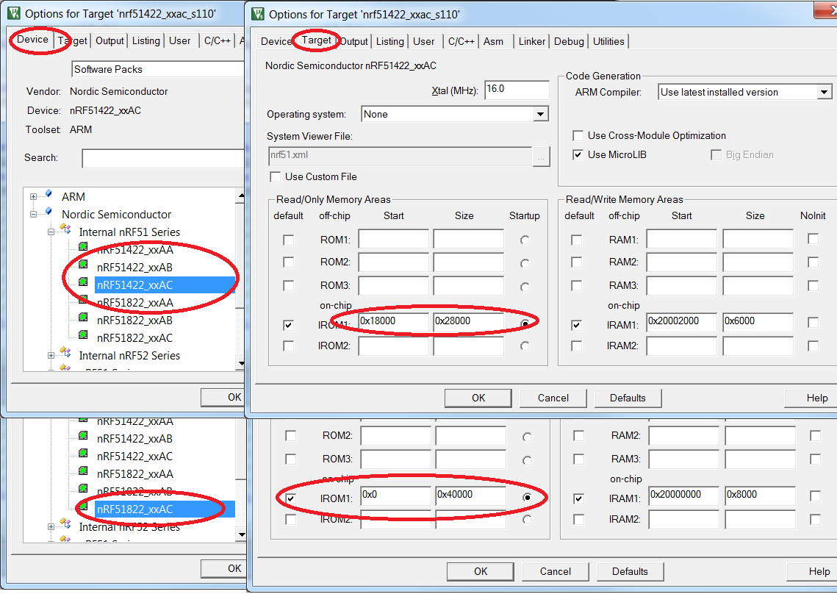Open the ARM Compiler version dropdown
This screenshot has width=837, height=594.
pos(825,92)
